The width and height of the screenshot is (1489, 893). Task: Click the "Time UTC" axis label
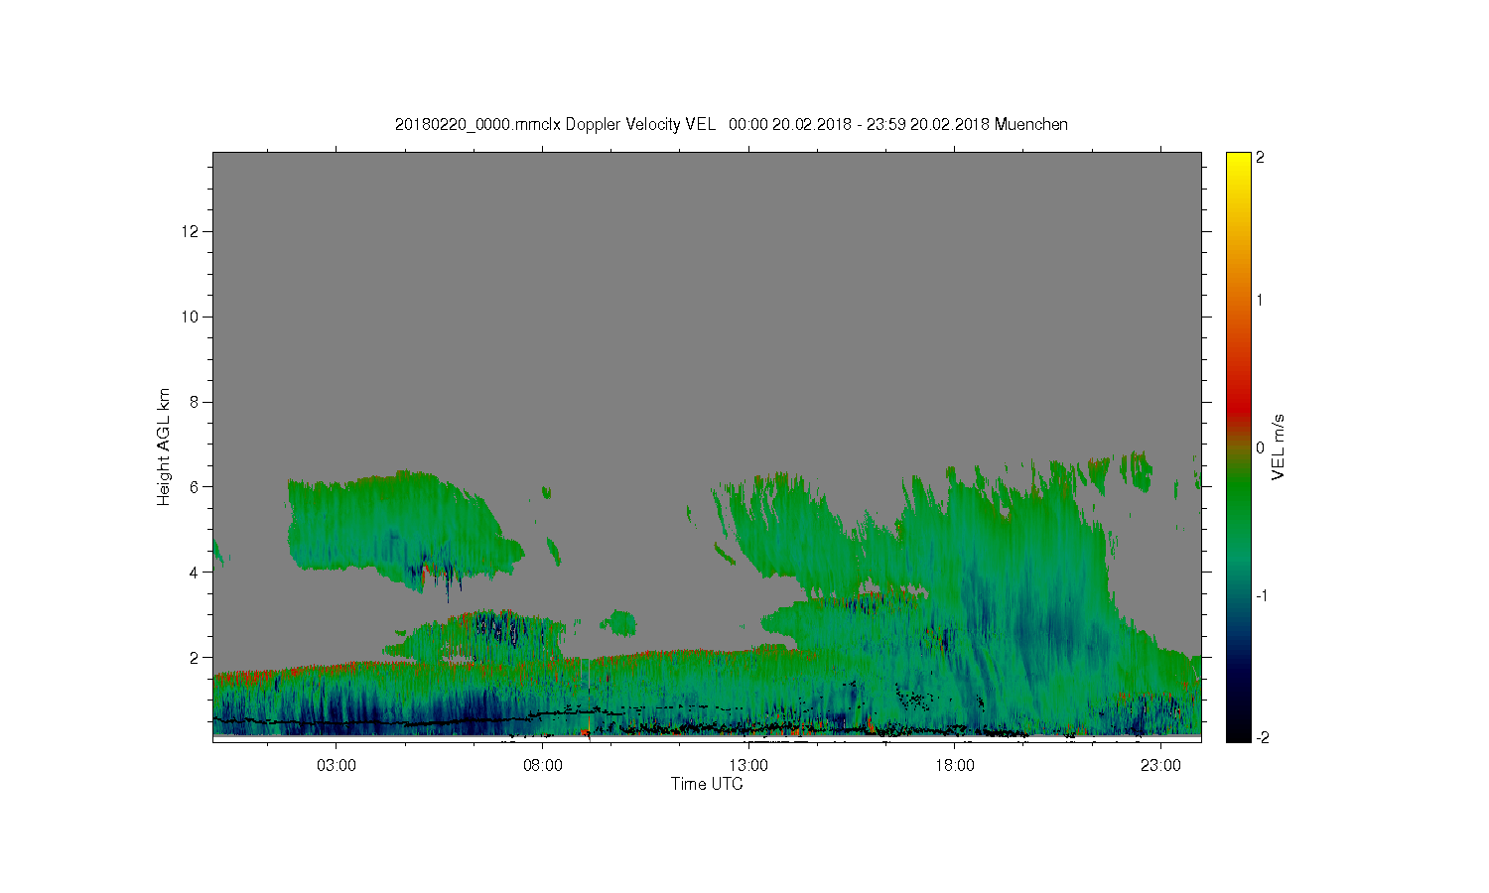click(707, 784)
